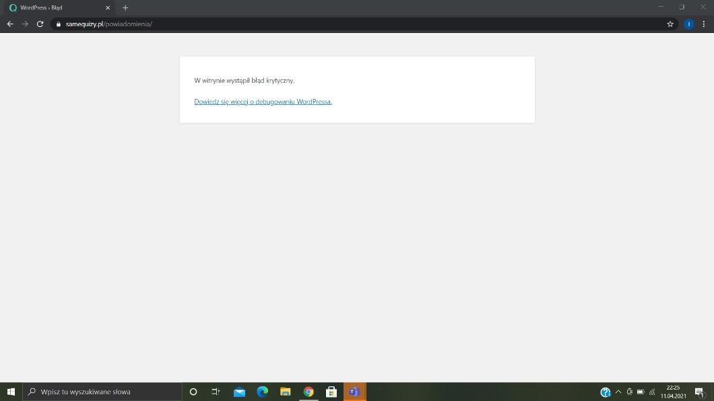This screenshot has width=714, height=401.
Task: Open Microsoft Edge from the taskbar
Action: (262, 392)
